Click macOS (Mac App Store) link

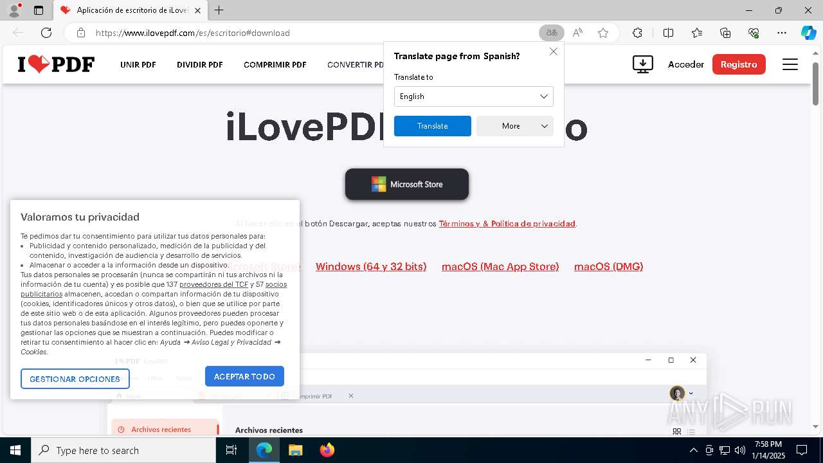pos(500,266)
